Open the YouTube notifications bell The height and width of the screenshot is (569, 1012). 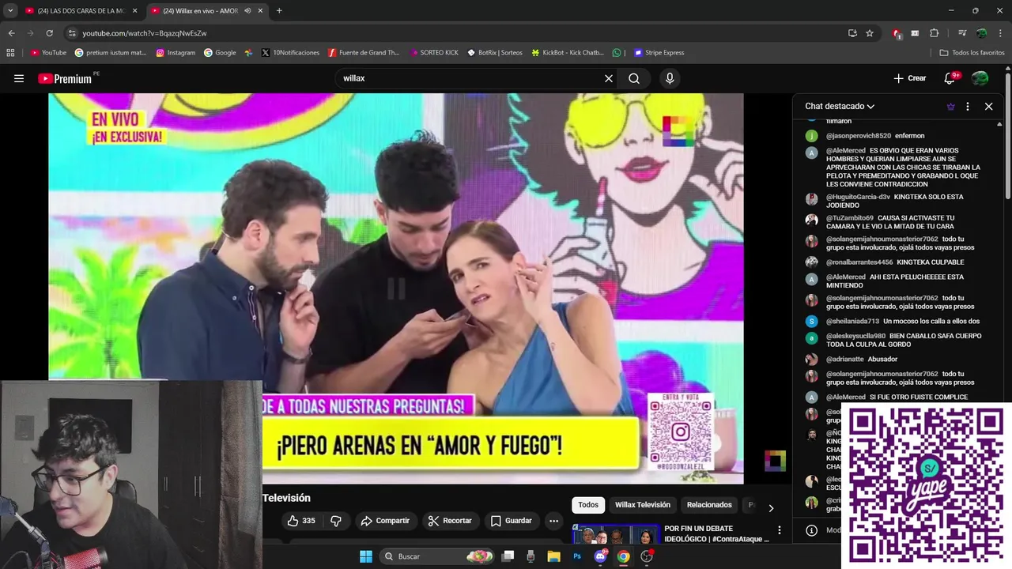pos(950,78)
